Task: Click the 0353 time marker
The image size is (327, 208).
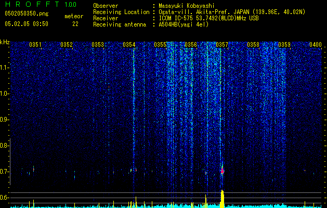Action: (x=98, y=45)
